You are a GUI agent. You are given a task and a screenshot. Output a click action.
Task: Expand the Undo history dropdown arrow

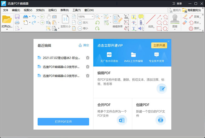(x=38, y=17)
